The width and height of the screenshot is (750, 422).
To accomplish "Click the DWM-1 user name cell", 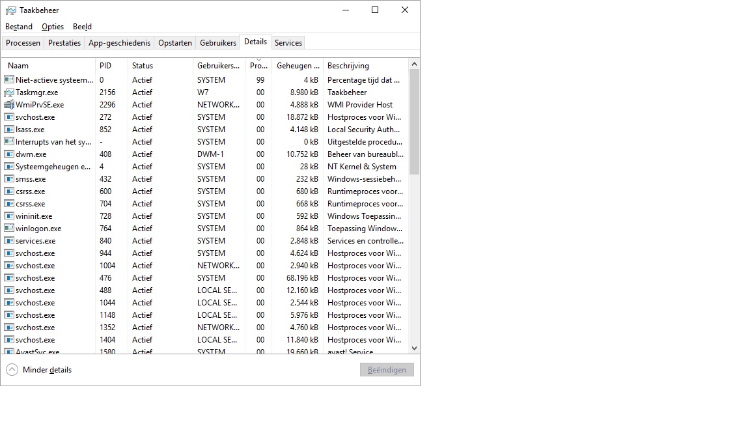I will pyautogui.click(x=210, y=154).
